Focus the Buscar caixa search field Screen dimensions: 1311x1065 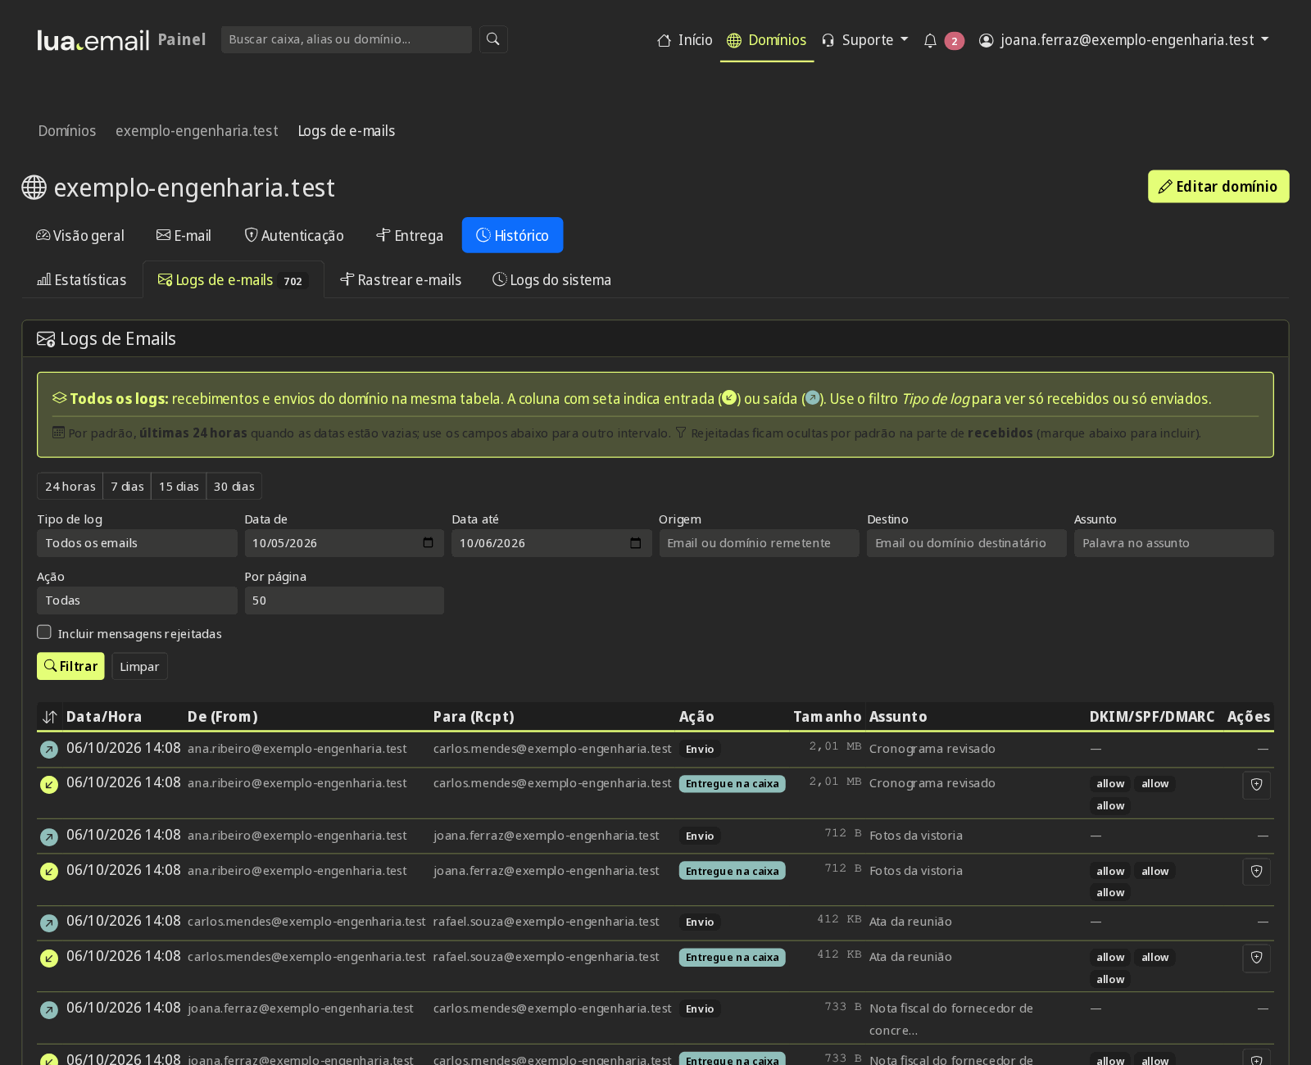(346, 39)
